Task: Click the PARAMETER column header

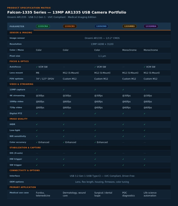Action: pos(17,26)
